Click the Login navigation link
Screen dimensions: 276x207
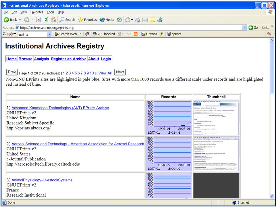(x=106, y=59)
